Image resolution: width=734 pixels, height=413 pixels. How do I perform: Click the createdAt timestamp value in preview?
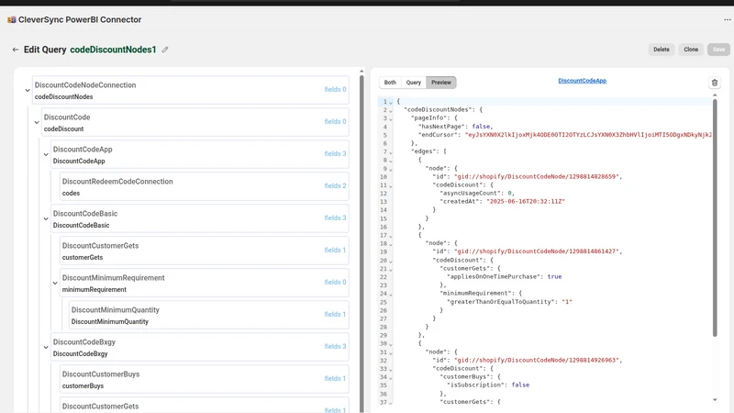pyautogui.click(x=526, y=201)
